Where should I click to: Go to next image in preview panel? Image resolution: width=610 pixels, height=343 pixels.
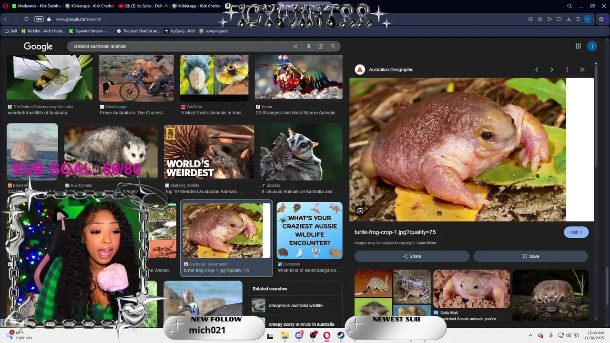[x=552, y=70]
